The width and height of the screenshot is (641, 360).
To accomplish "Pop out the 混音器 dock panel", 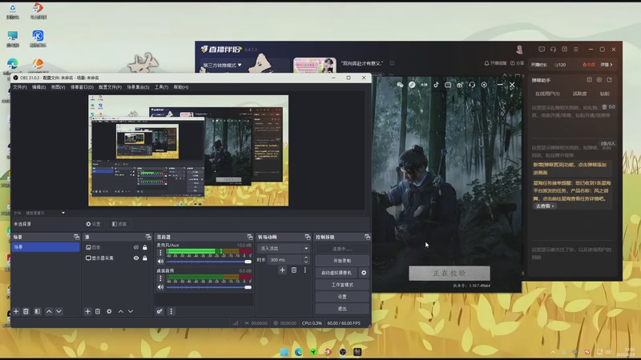I will (250, 237).
